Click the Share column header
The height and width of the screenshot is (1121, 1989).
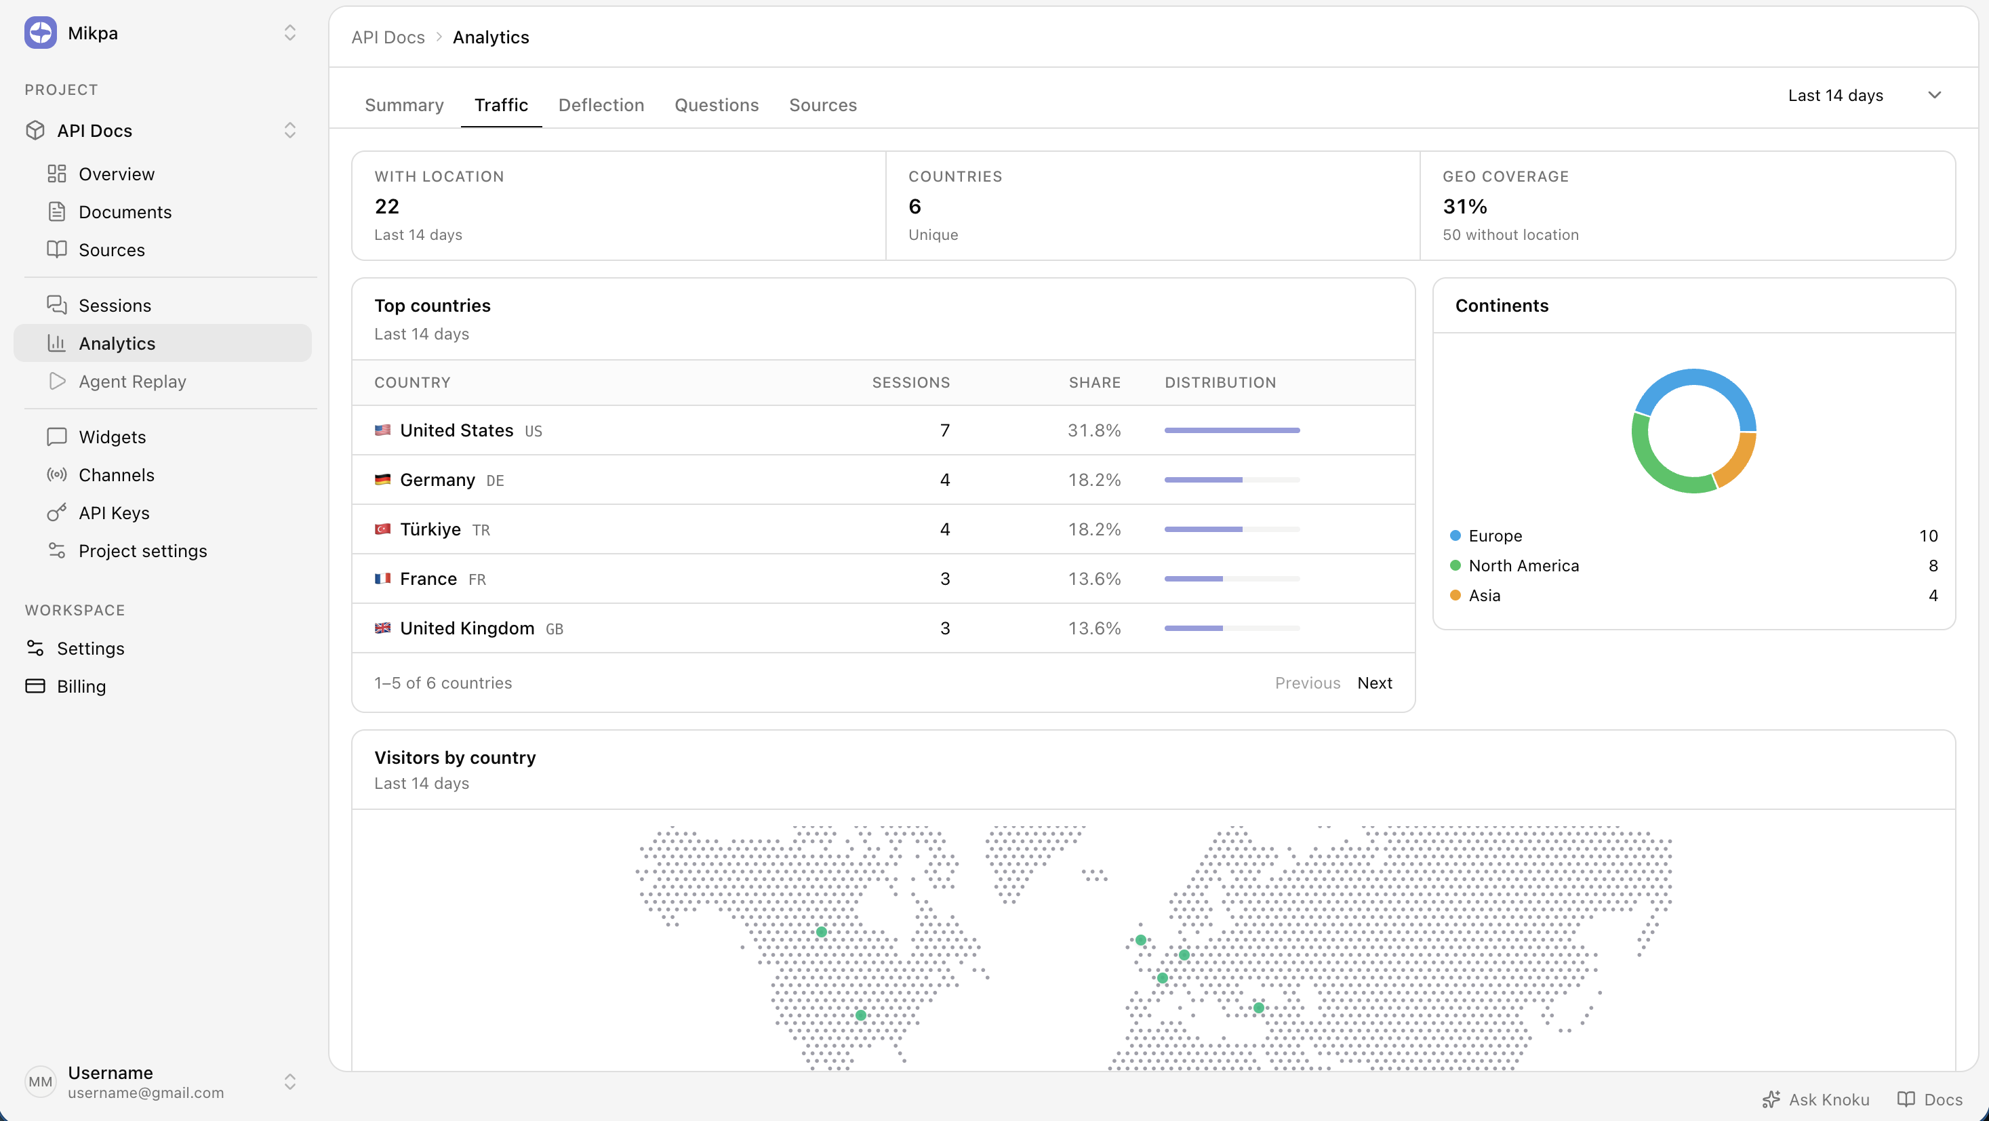coord(1094,382)
